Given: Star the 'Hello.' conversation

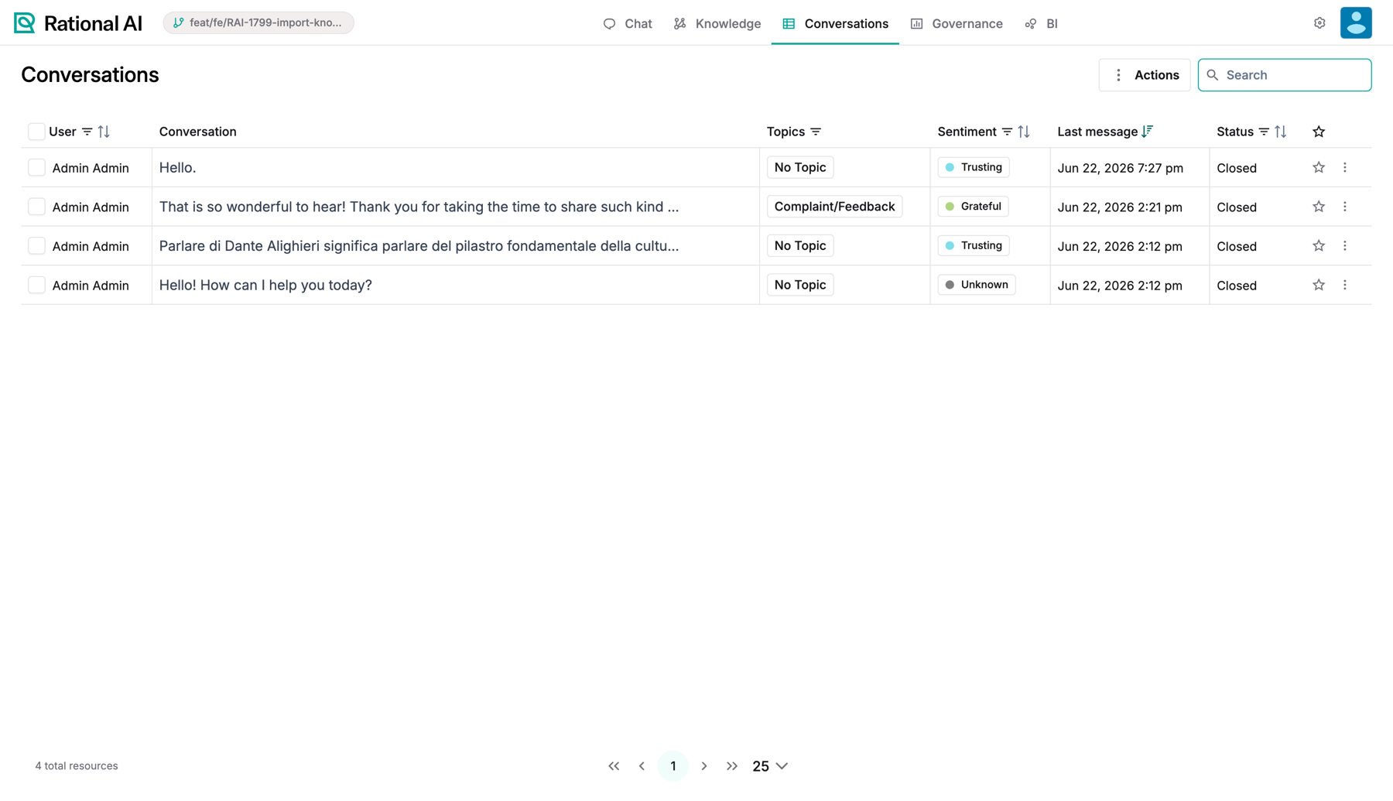Looking at the screenshot, I should coord(1319,167).
